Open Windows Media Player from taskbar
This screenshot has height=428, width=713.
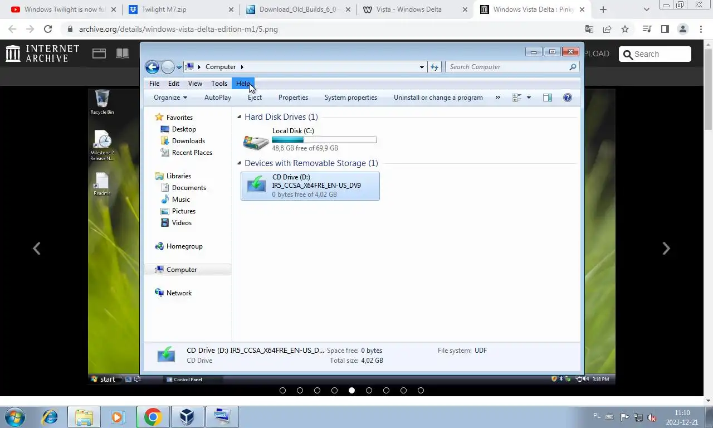click(x=118, y=417)
